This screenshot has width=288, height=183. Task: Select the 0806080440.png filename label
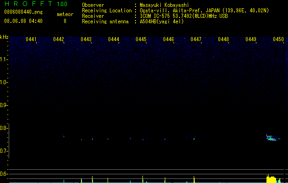click(x=23, y=12)
